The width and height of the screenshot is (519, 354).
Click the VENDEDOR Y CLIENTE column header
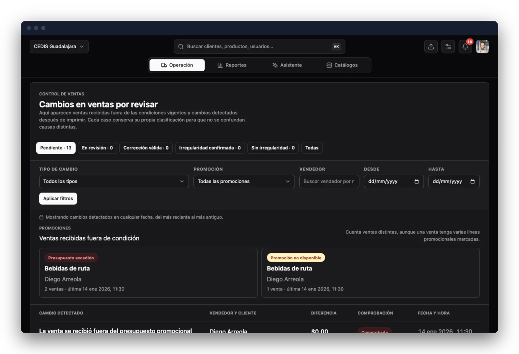pos(233,313)
